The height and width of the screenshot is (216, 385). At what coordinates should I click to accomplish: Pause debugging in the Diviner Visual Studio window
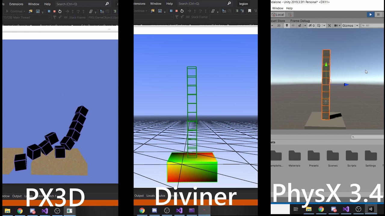(171, 11)
